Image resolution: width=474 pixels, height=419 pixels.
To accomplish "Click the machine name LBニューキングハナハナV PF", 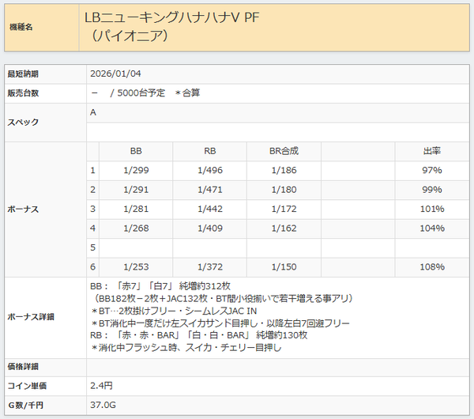I will pos(171,17).
